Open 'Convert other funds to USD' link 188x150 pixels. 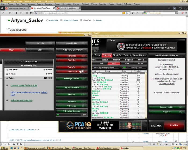[24, 85]
